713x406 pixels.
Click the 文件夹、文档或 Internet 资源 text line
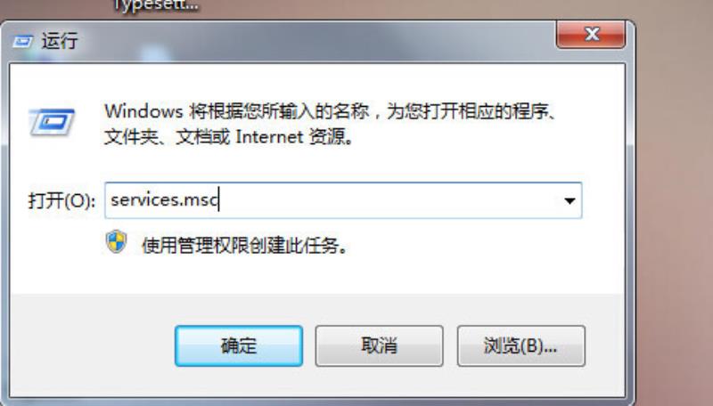pos(229,136)
